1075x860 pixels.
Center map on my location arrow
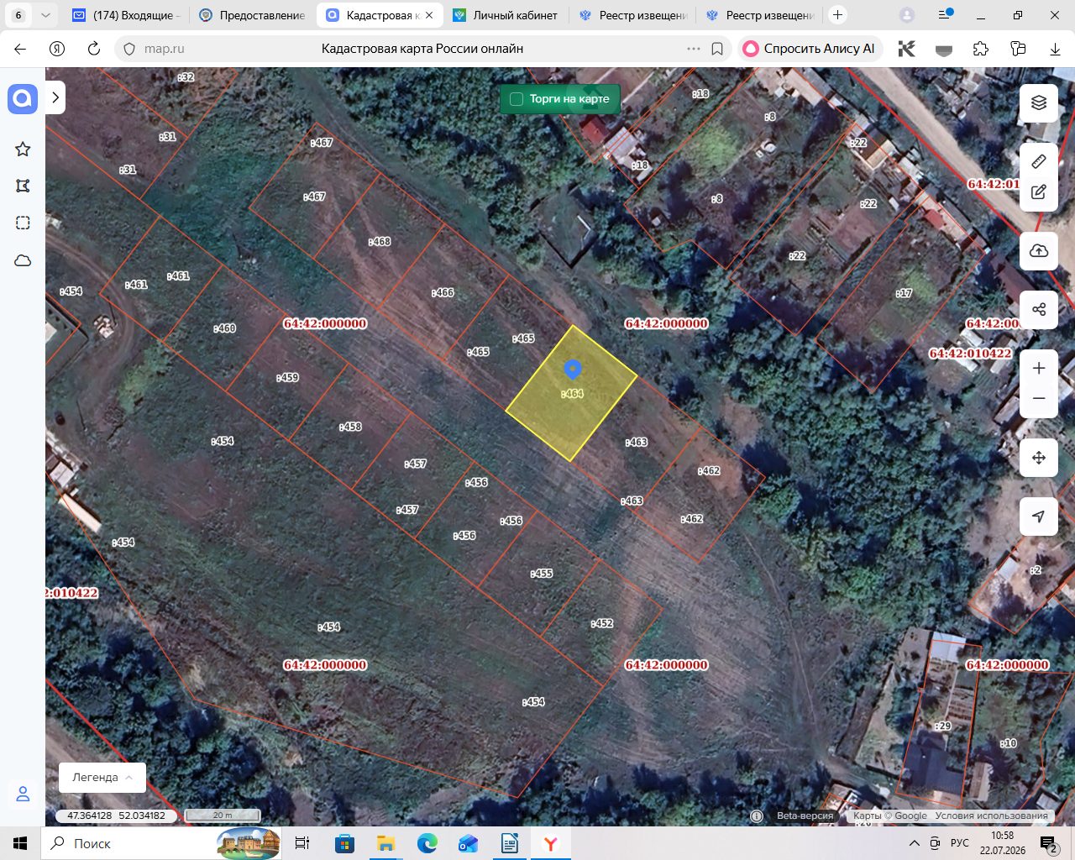(1039, 517)
